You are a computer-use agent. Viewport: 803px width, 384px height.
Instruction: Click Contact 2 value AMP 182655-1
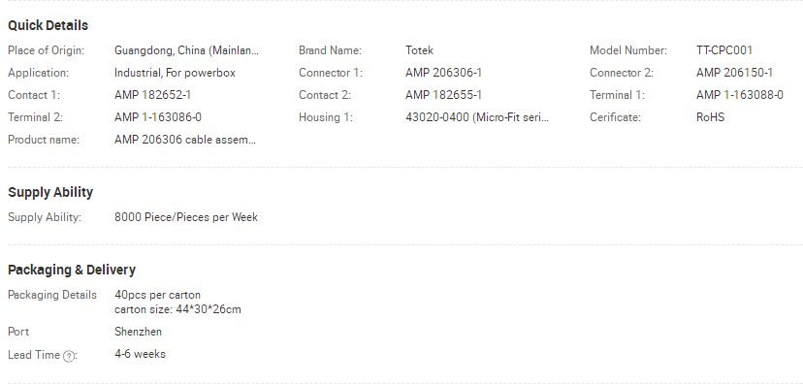(443, 95)
